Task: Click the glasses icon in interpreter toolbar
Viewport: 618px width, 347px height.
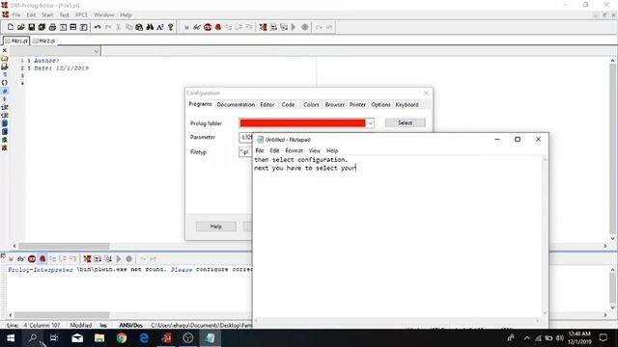Action: (21, 258)
